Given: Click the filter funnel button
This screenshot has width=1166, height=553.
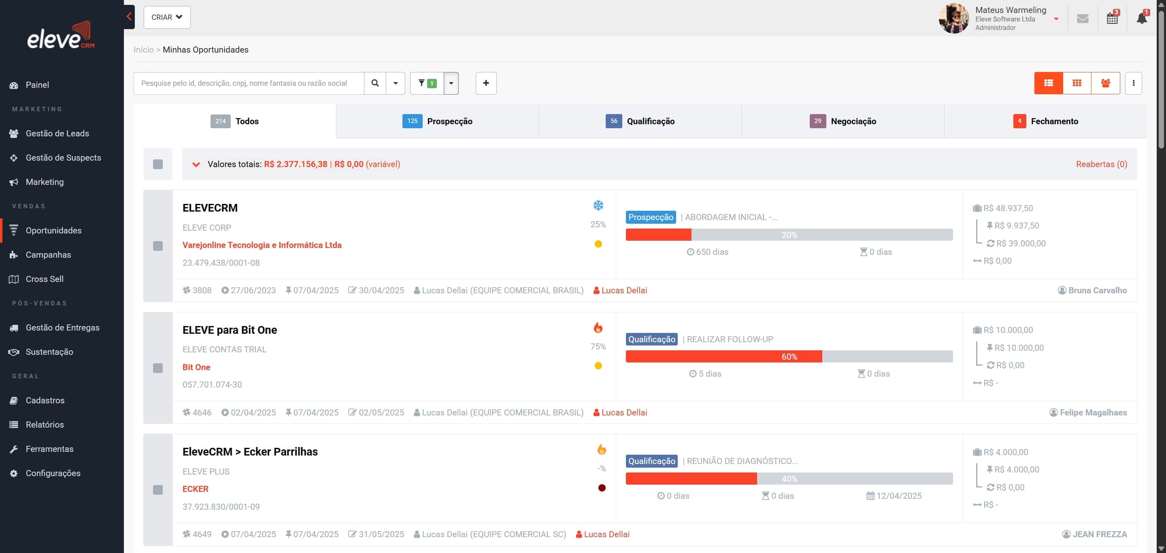Looking at the screenshot, I should pyautogui.click(x=427, y=83).
